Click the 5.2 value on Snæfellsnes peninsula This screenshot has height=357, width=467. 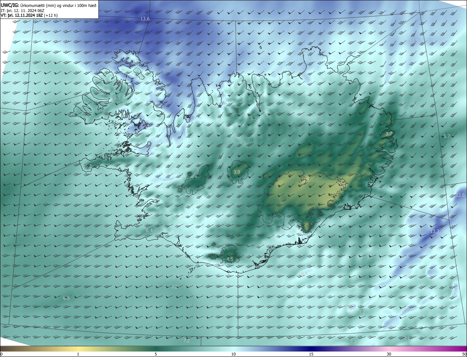click(x=88, y=166)
